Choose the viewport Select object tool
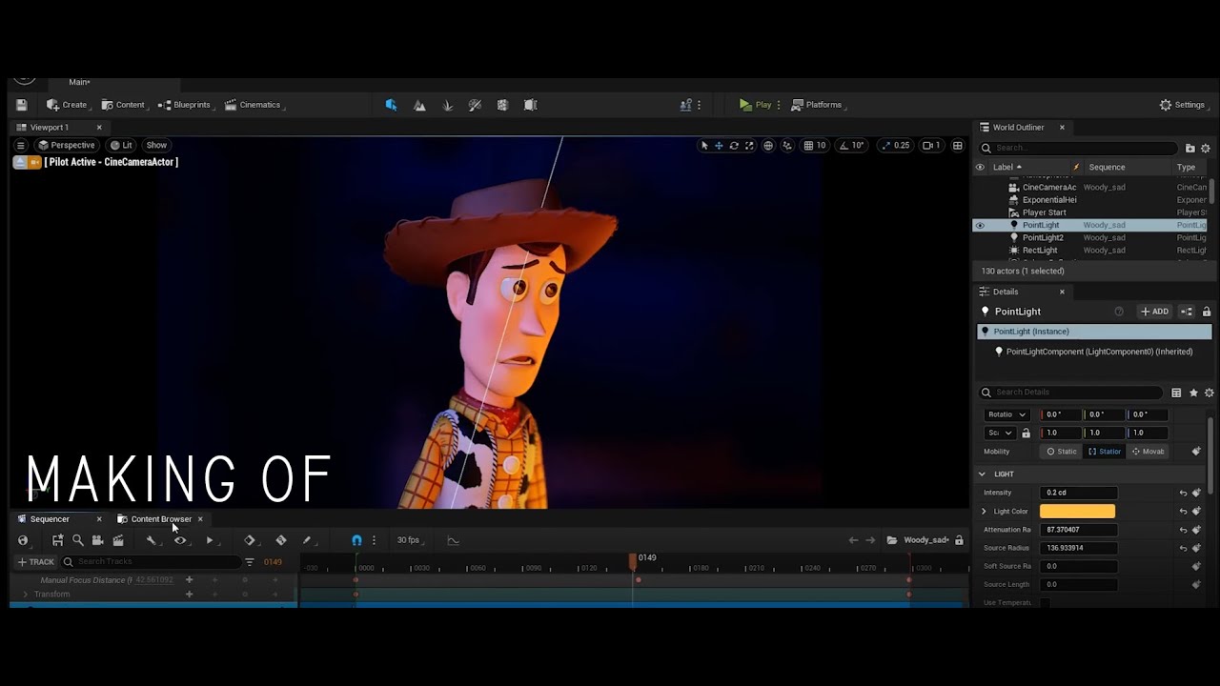Screen dimensions: 1220x686 704,146
